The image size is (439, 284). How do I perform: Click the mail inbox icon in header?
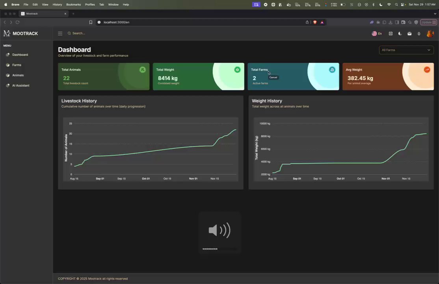(409, 34)
